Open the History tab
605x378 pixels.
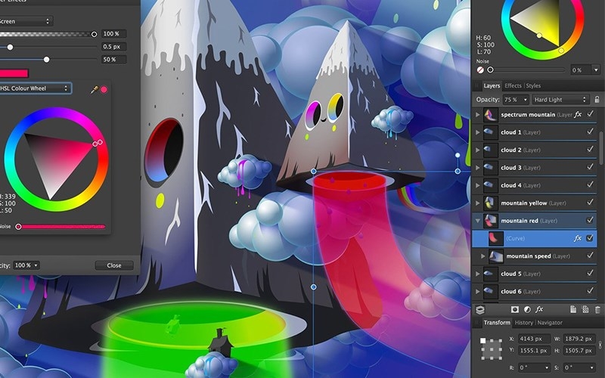523,323
